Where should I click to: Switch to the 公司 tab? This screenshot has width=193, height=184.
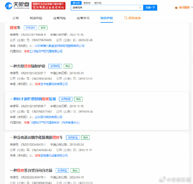pos(16,18)
